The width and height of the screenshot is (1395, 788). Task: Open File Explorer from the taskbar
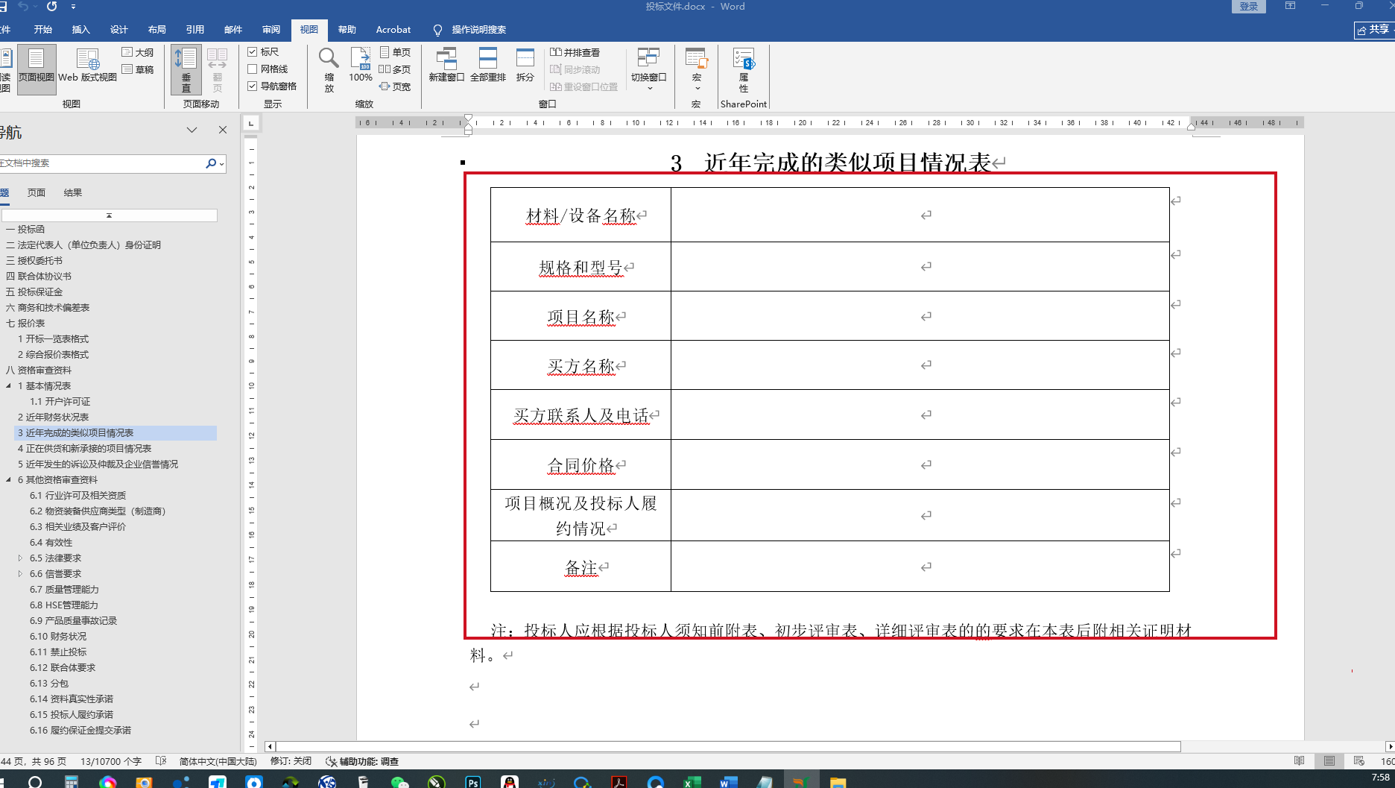click(x=838, y=781)
